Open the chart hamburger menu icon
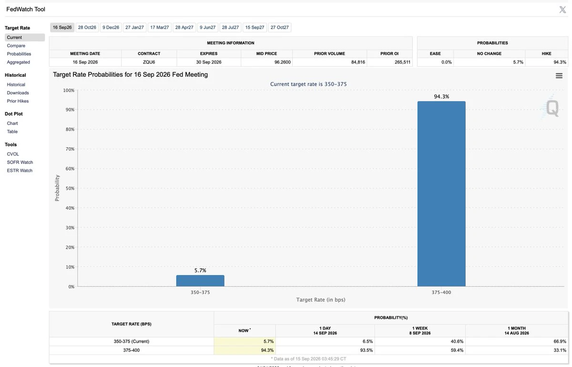The image size is (572, 367). pos(559,76)
